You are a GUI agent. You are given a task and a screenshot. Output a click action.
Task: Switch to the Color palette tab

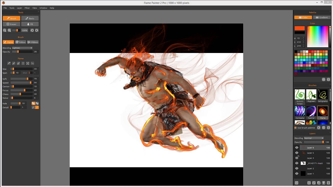(303, 17)
